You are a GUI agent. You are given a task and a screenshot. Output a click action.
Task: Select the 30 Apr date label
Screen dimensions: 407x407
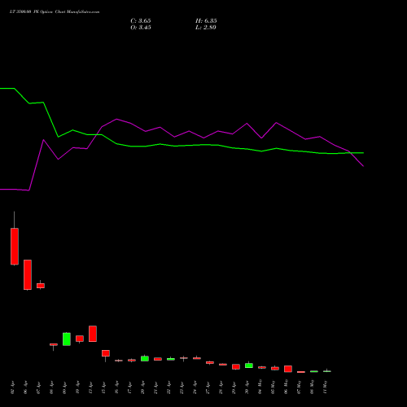(x=247, y=387)
